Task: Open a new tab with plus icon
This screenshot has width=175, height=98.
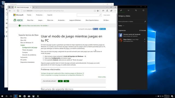Action: 33,7
